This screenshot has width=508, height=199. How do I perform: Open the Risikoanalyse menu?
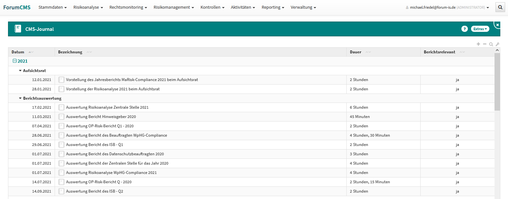point(88,7)
